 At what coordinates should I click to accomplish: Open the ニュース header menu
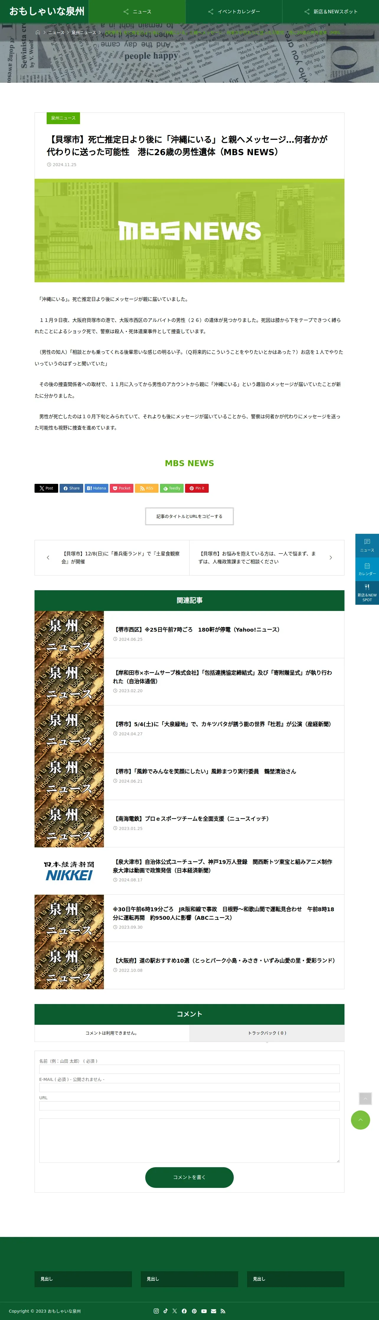[x=137, y=11]
